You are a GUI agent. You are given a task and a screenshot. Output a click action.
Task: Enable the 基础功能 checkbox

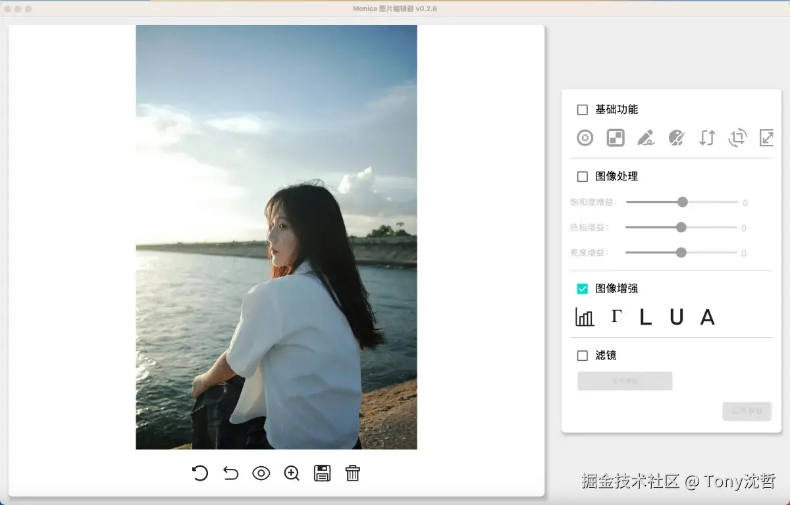(582, 109)
